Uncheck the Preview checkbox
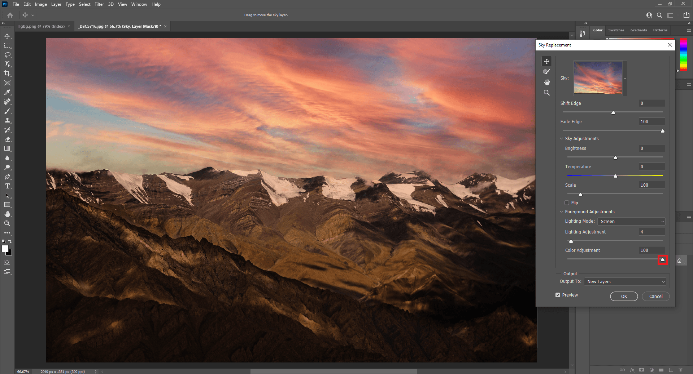Viewport: 693px width, 374px height. pos(558,295)
